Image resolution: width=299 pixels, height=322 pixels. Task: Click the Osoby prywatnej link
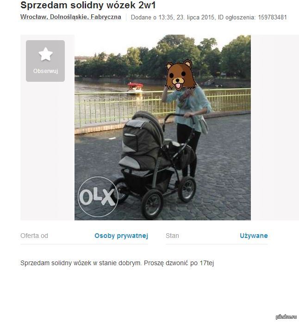121,236
